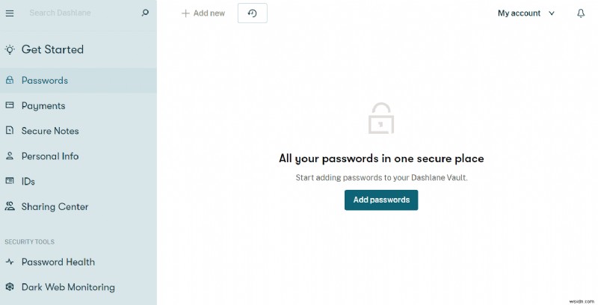Click the search magnifier icon
Viewport: 598px width, 305px height.
145,13
